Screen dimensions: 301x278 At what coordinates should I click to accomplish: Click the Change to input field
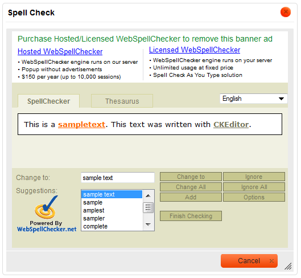[x=118, y=177]
